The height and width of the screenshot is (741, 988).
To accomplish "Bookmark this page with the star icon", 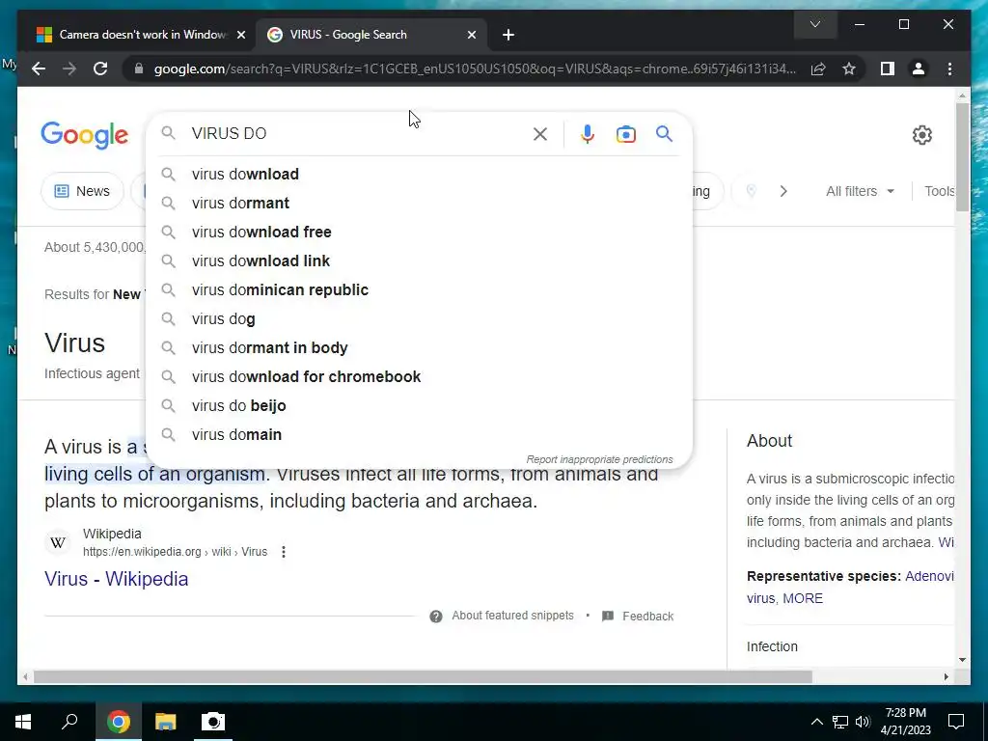I will coord(849,69).
